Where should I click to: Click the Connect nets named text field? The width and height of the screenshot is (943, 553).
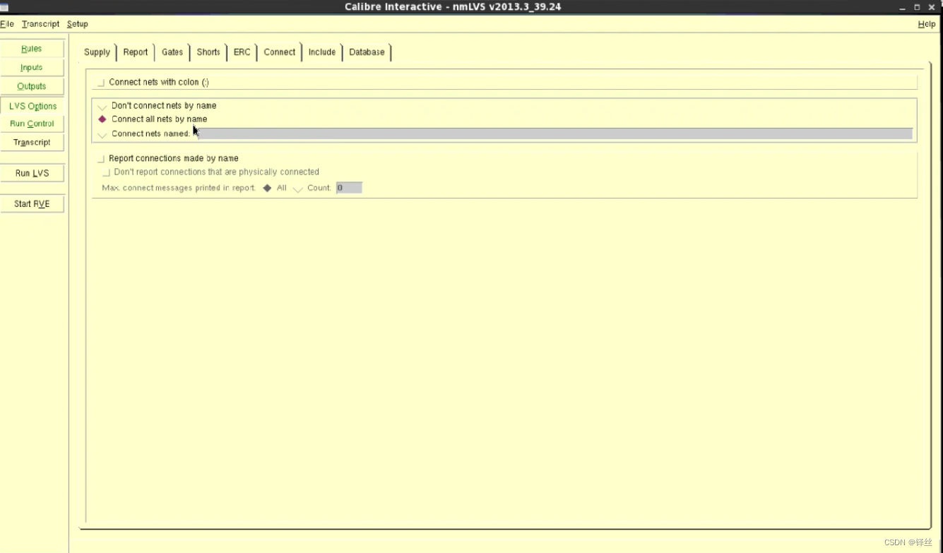point(554,133)
